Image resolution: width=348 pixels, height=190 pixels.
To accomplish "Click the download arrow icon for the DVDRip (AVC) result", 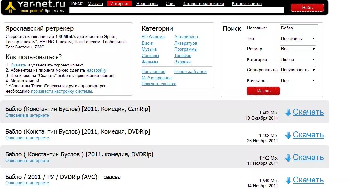I will pos(288,180).
